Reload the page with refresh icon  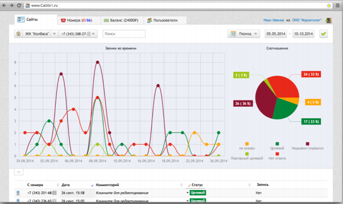[19, 6]
